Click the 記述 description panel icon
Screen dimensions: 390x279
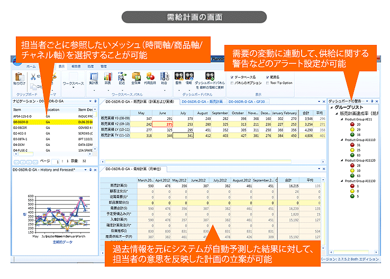(x=122, y=79)
